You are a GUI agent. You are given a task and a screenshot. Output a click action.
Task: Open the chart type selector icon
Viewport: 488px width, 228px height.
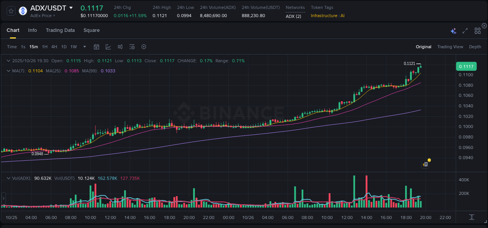coord(108,47)
